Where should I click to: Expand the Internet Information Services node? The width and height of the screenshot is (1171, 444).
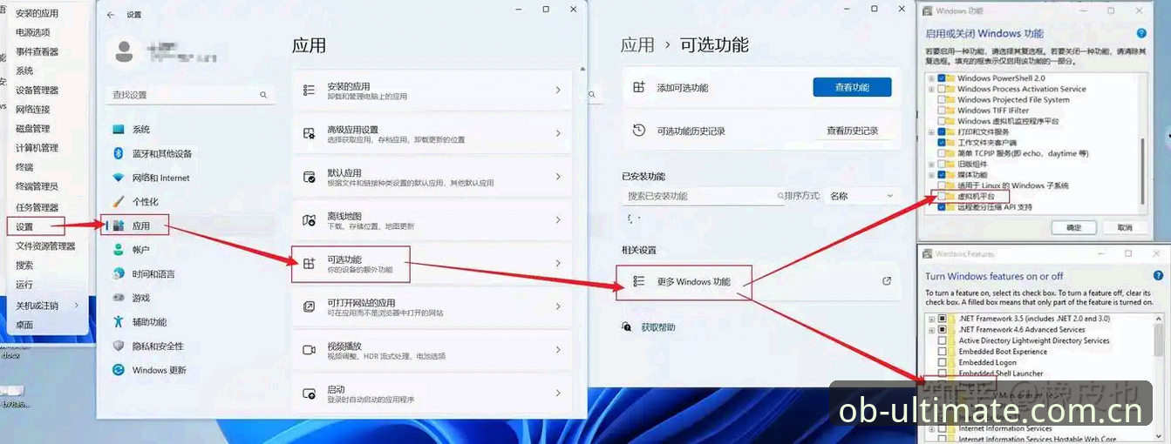931,428
